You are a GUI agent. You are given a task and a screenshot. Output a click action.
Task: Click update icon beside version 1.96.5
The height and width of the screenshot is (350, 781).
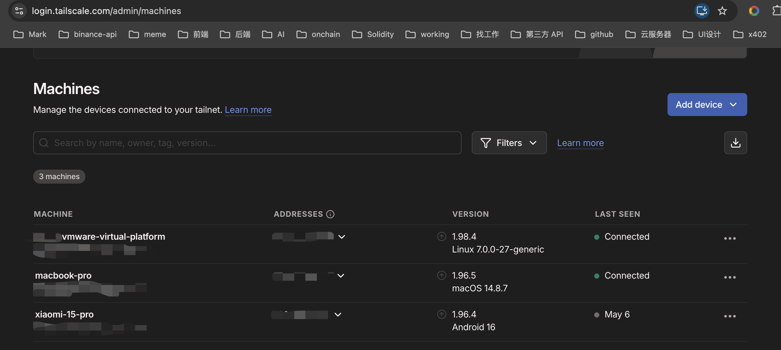point(442,275)
